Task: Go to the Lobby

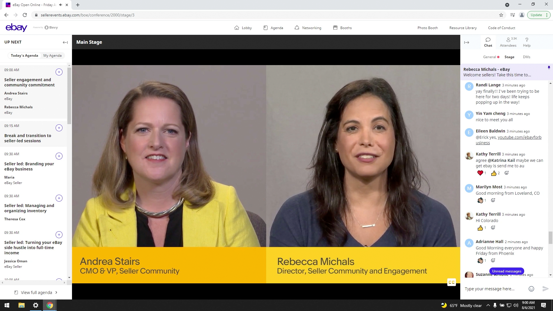Action: tap(243, 28)
